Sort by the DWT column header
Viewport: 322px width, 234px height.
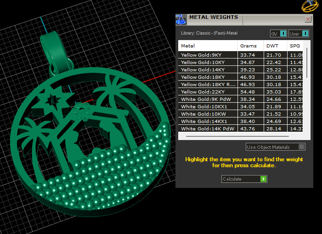(275, 46)
